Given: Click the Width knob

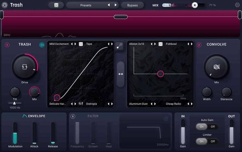Looking at the screenshot, I should coord(207,92).
